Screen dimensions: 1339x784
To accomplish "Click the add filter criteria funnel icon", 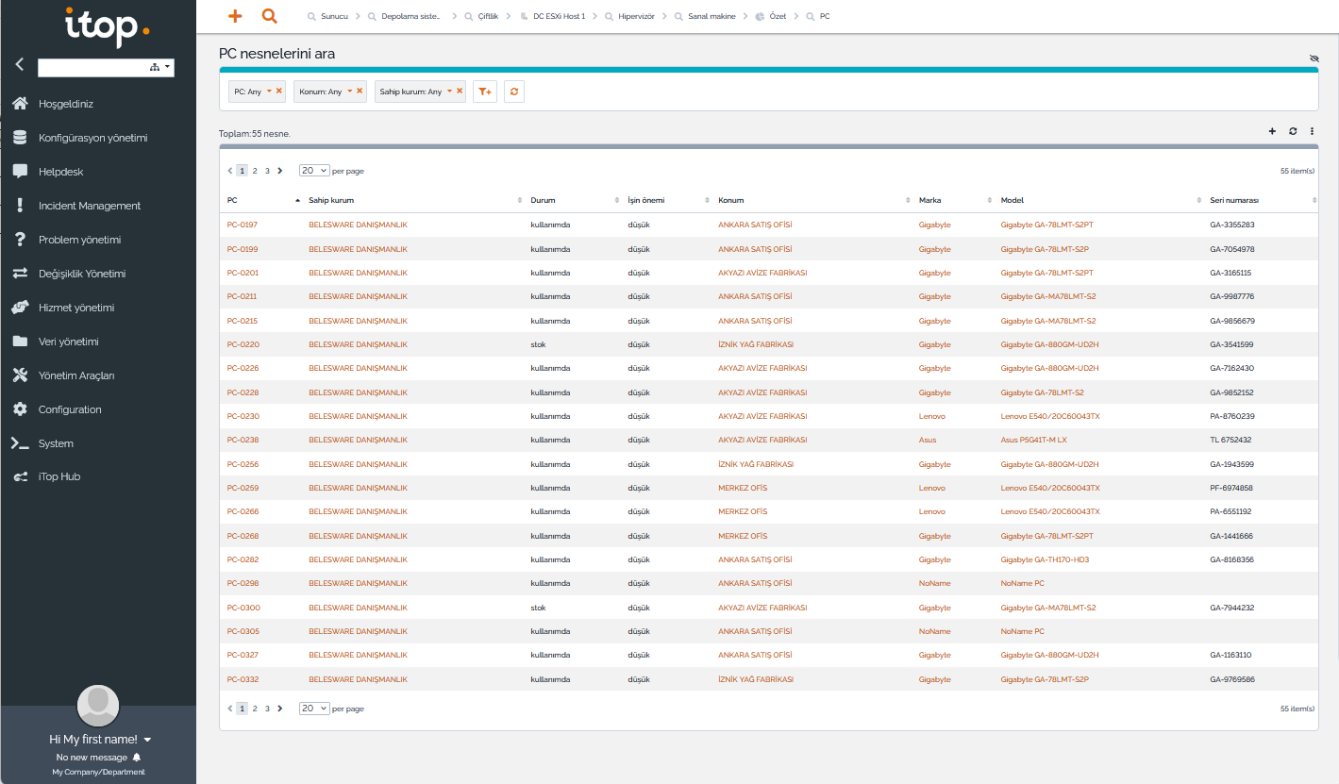I will [x=485, y=92].
